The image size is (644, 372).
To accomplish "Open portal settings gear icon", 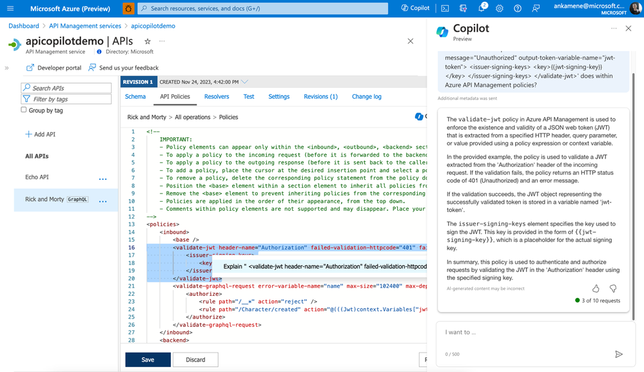I will click(x=500, y=8).
